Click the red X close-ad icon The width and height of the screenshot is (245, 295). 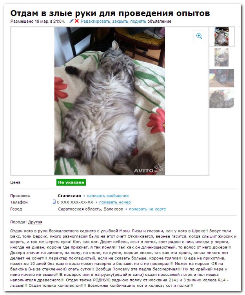point(77,21)
